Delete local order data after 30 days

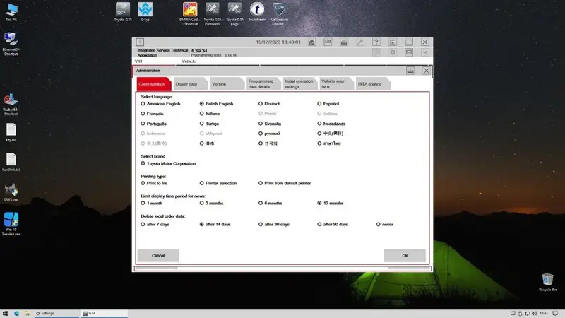261,224
